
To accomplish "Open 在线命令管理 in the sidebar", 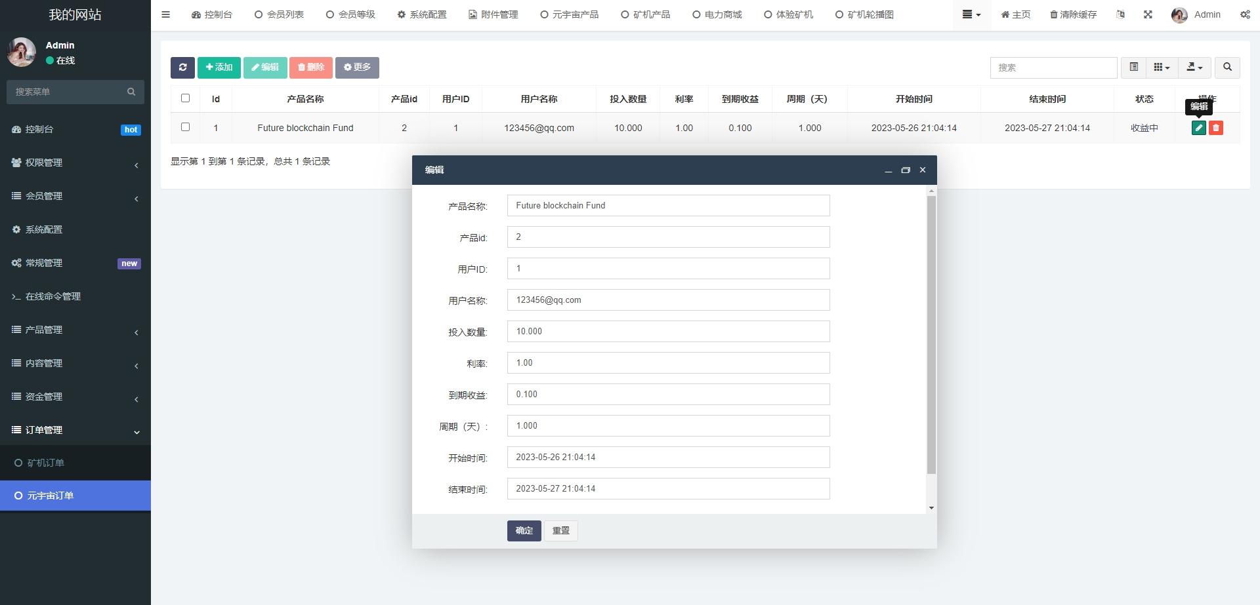I will coord(75,296).
